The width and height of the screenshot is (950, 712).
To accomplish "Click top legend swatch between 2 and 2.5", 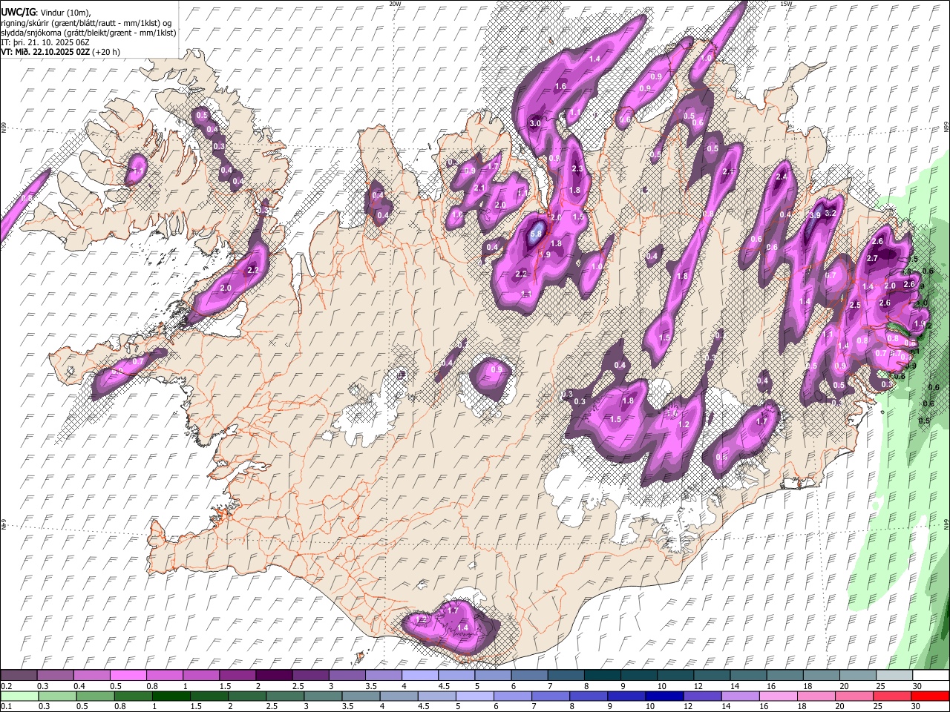I will pyautogui.click(x=274, y=676).
